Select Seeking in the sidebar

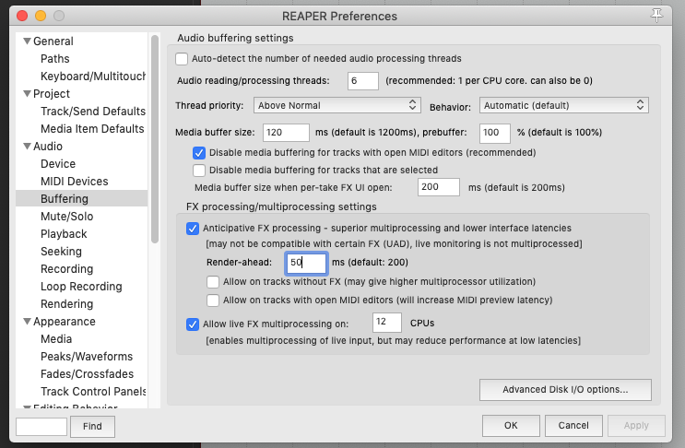point(61,251)
